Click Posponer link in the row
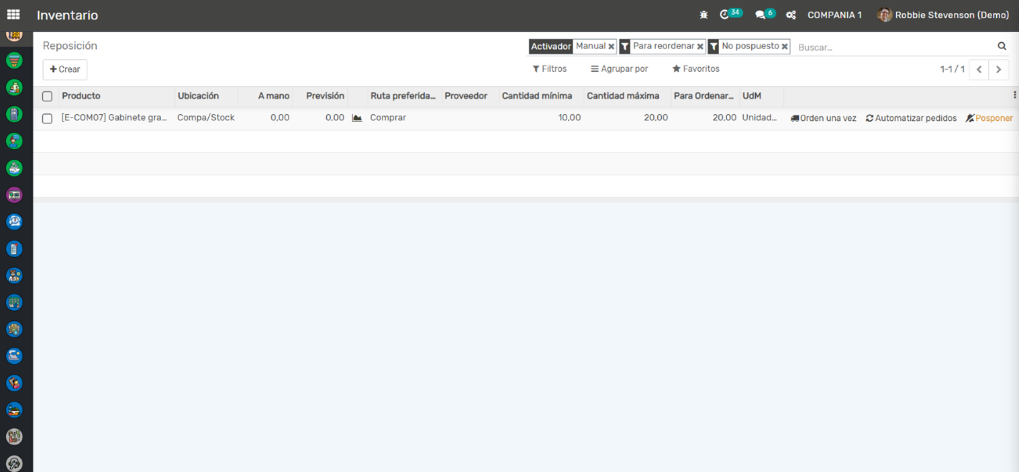Screen dimensions: 1019x472 [989, 118]
